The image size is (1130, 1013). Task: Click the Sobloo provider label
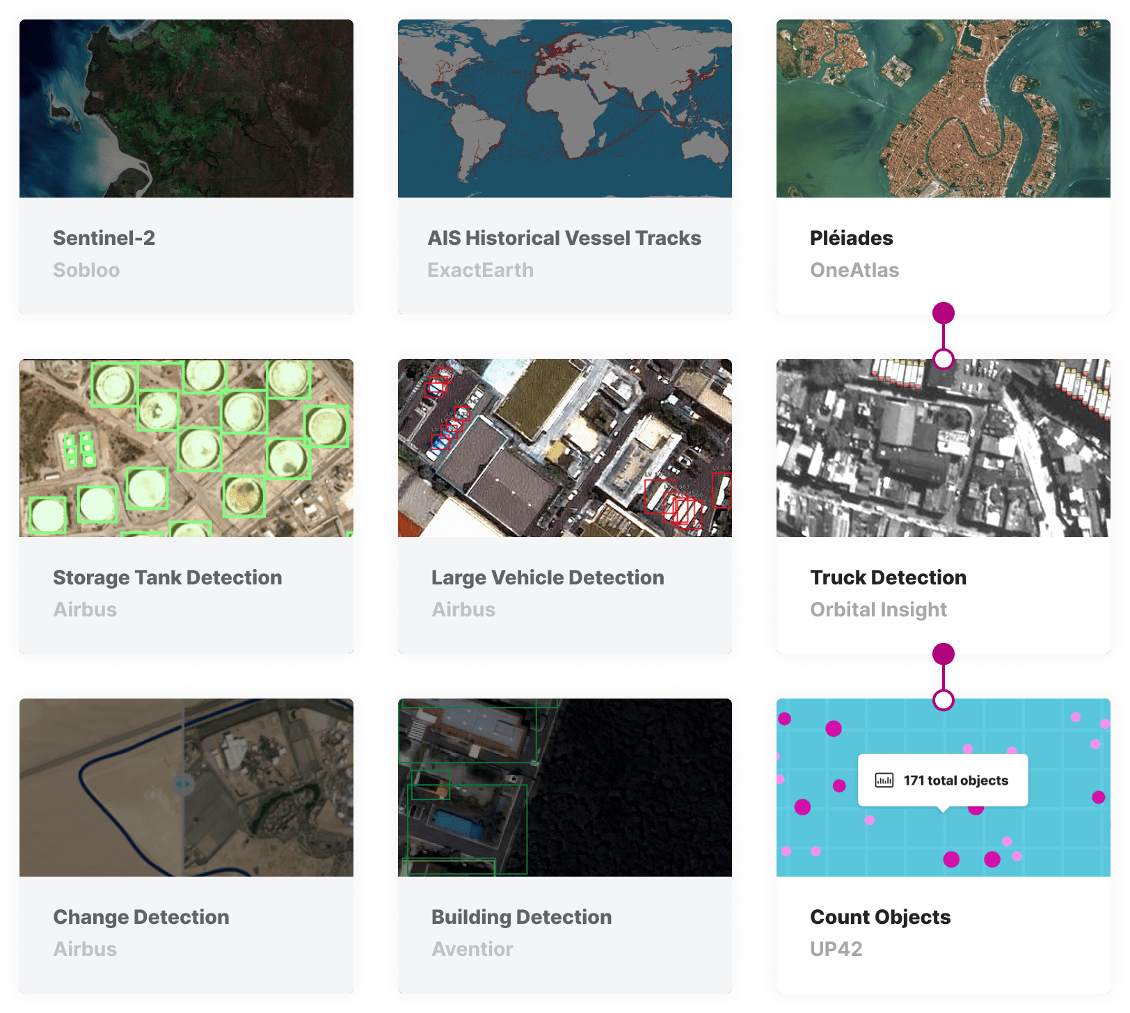(x=86, y=270)
